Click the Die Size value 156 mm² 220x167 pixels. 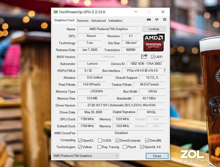pyautogui.click(x=131, y=43)
